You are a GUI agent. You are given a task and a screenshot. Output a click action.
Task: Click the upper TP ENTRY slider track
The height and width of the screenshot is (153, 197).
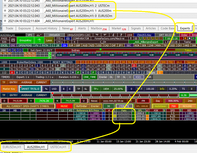pos(124,82)
